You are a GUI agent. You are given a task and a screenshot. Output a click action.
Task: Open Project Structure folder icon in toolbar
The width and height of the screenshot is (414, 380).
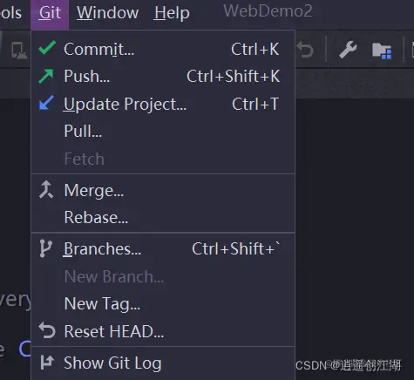tap(382, 51)
